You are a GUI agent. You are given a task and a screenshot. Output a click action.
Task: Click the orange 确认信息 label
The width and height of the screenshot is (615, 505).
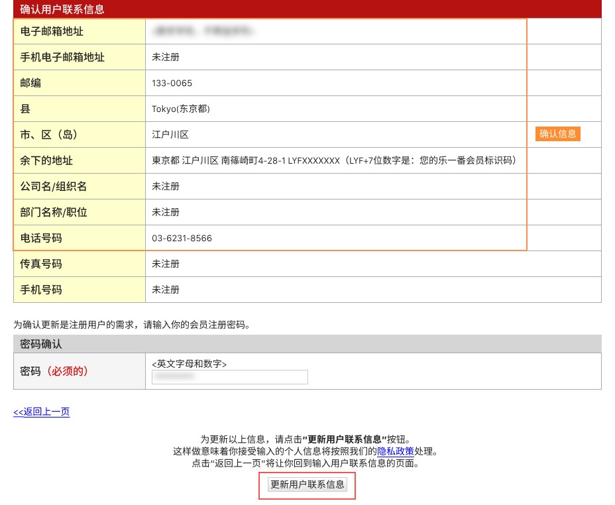(557, 134)
